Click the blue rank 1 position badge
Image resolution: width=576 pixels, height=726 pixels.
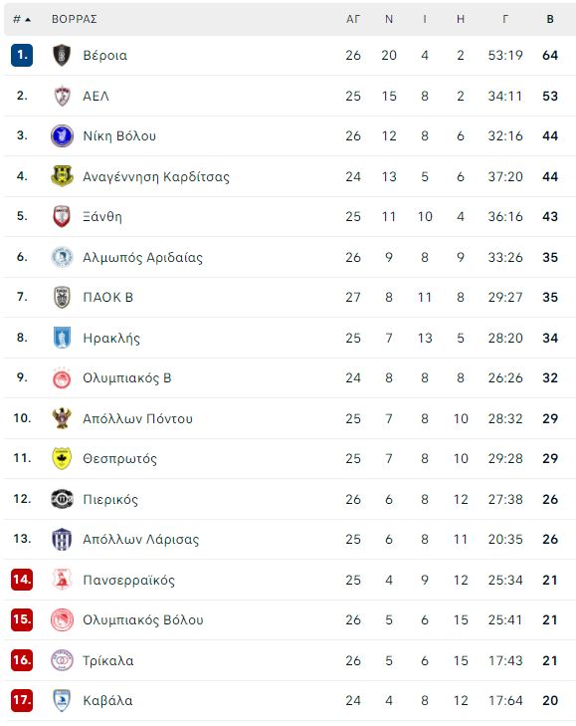pyautogui.click(x=22, y=55)
